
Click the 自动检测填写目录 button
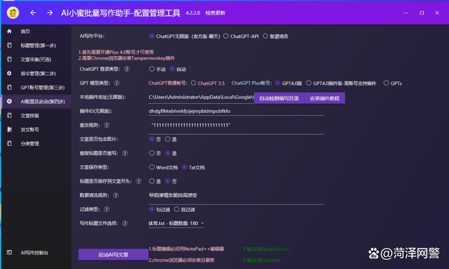click(x=279, y=98)
